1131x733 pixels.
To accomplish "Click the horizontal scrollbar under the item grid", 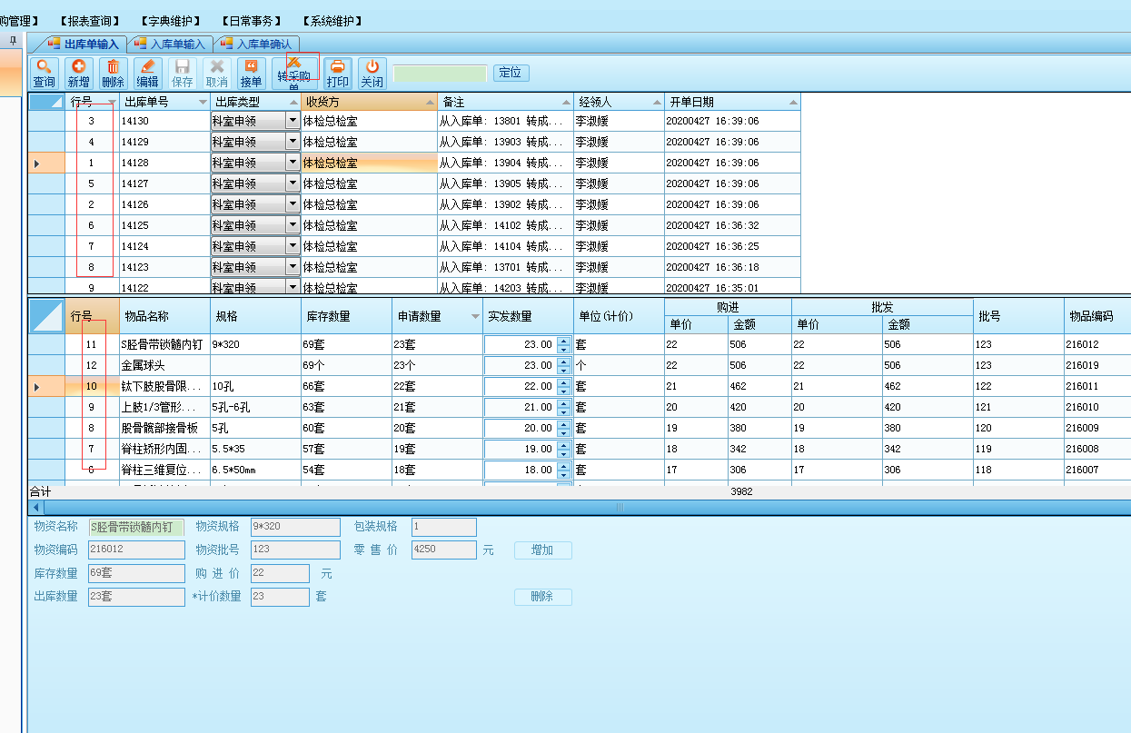I will 620,507.
